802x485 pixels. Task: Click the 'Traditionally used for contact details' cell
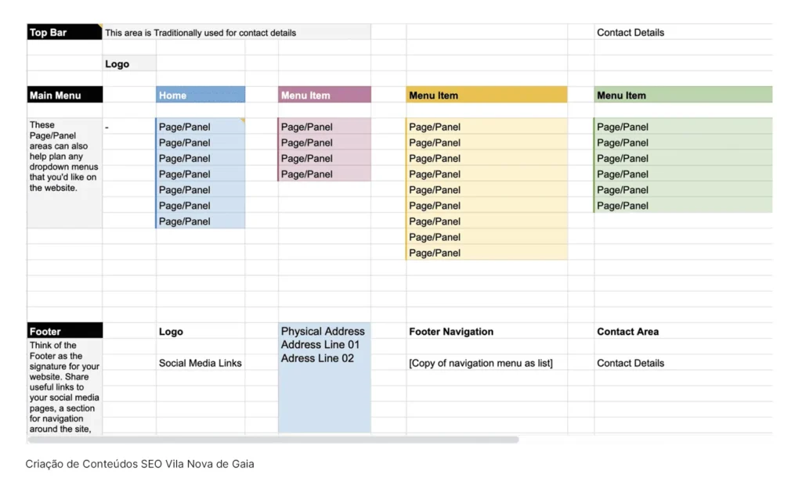[235, 33]
